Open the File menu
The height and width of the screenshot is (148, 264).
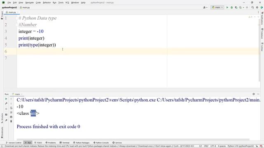tap(9, 2)
